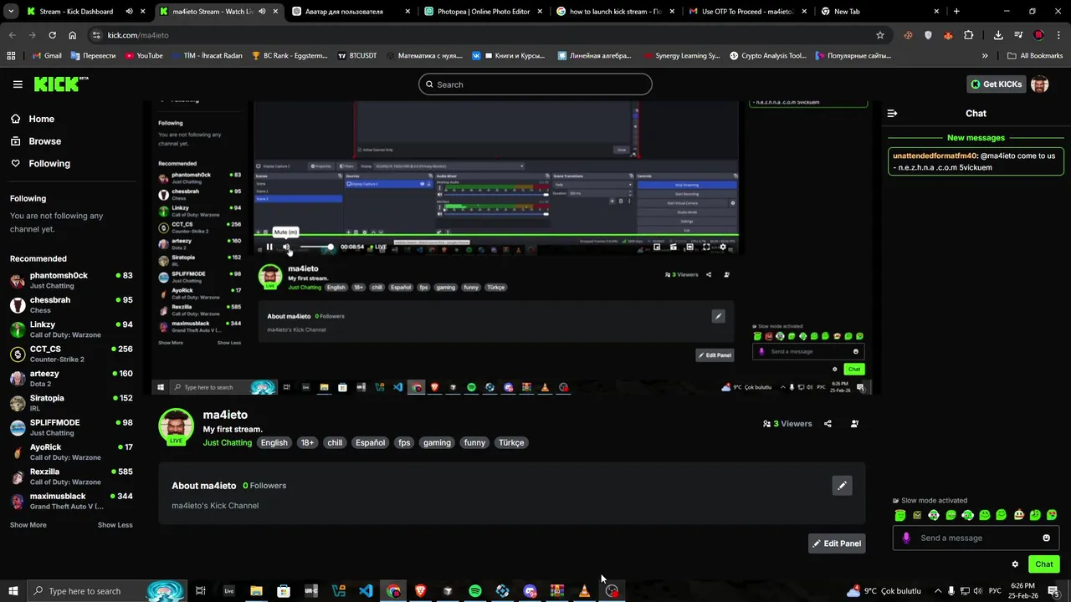Open chat settings gear
The height and width of the screenshot is (602, 1071).
point(1015,564)
